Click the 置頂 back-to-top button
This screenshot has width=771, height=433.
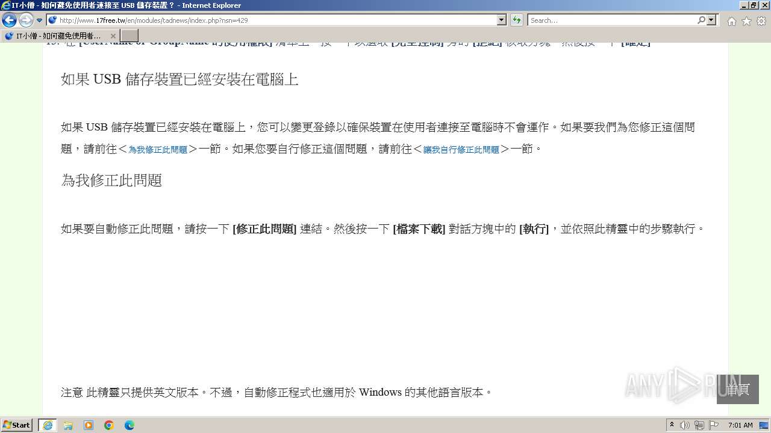pyautogui.click(x=738, y=389)
